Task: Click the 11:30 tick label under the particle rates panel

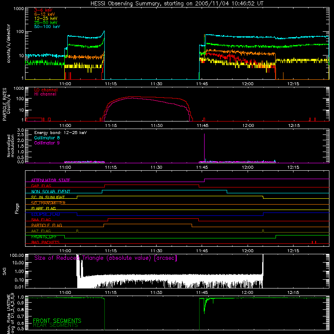Action: pos(157,125)
